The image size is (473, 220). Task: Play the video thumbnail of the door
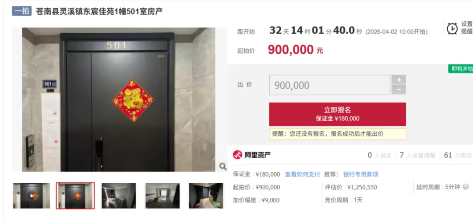(x=32, y=196)
